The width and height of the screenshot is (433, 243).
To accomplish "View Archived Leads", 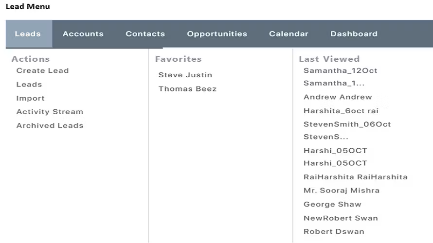I will coord(50,125).
